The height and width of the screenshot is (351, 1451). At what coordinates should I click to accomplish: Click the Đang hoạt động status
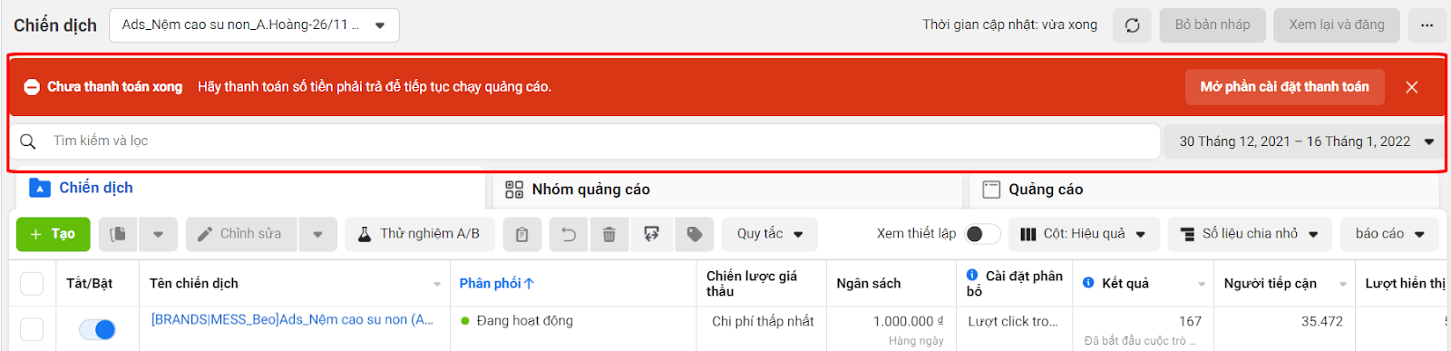pos(517,321)
